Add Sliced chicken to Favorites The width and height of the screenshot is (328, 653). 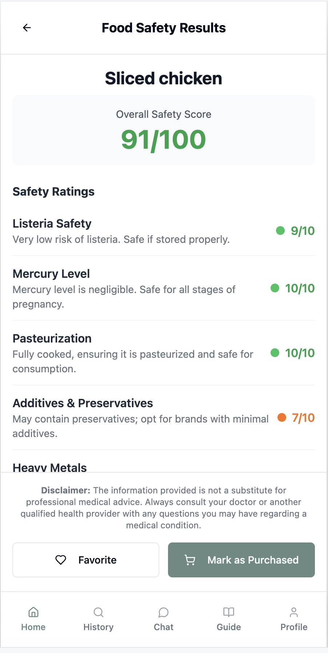(x=86, y=560)
